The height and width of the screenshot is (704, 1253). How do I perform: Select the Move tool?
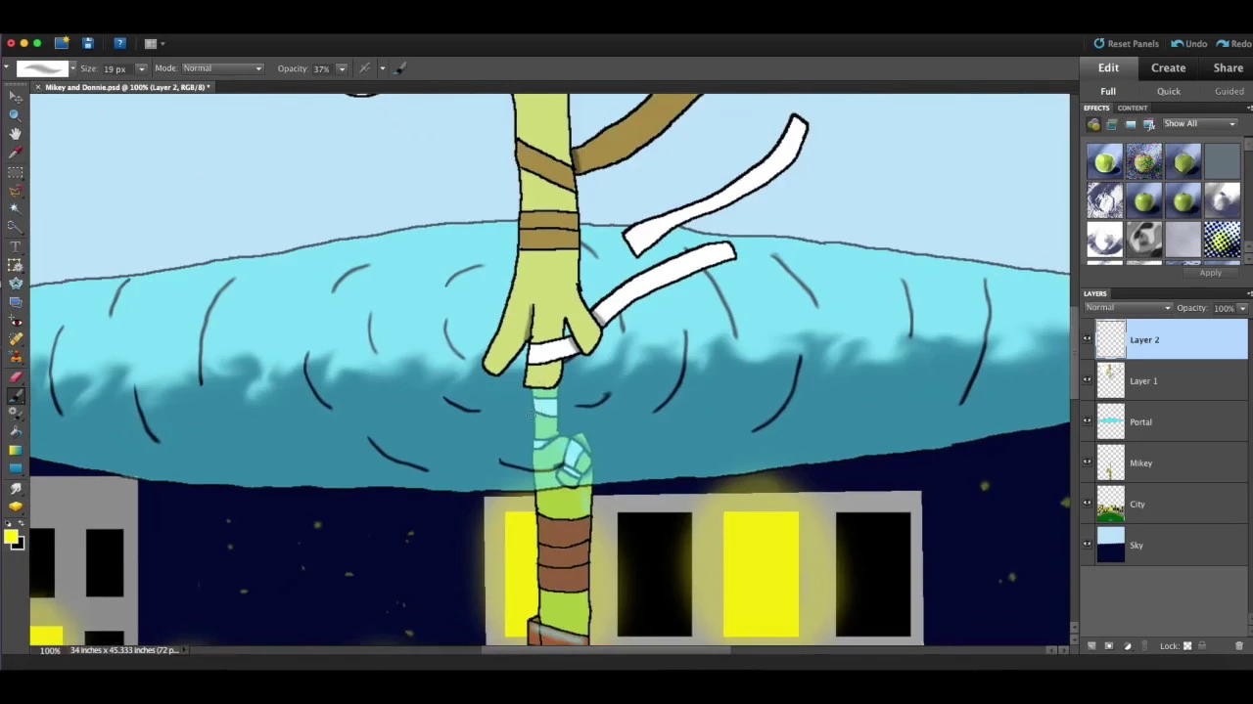16,97
